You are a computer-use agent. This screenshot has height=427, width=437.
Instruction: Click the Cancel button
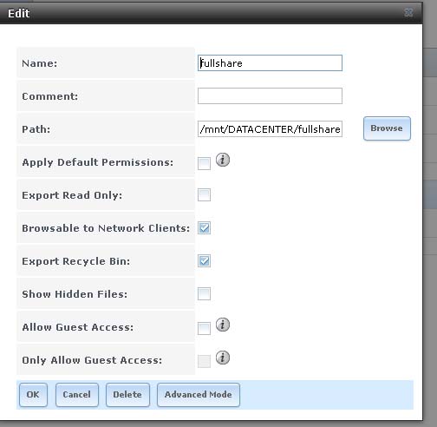[77, 395]
